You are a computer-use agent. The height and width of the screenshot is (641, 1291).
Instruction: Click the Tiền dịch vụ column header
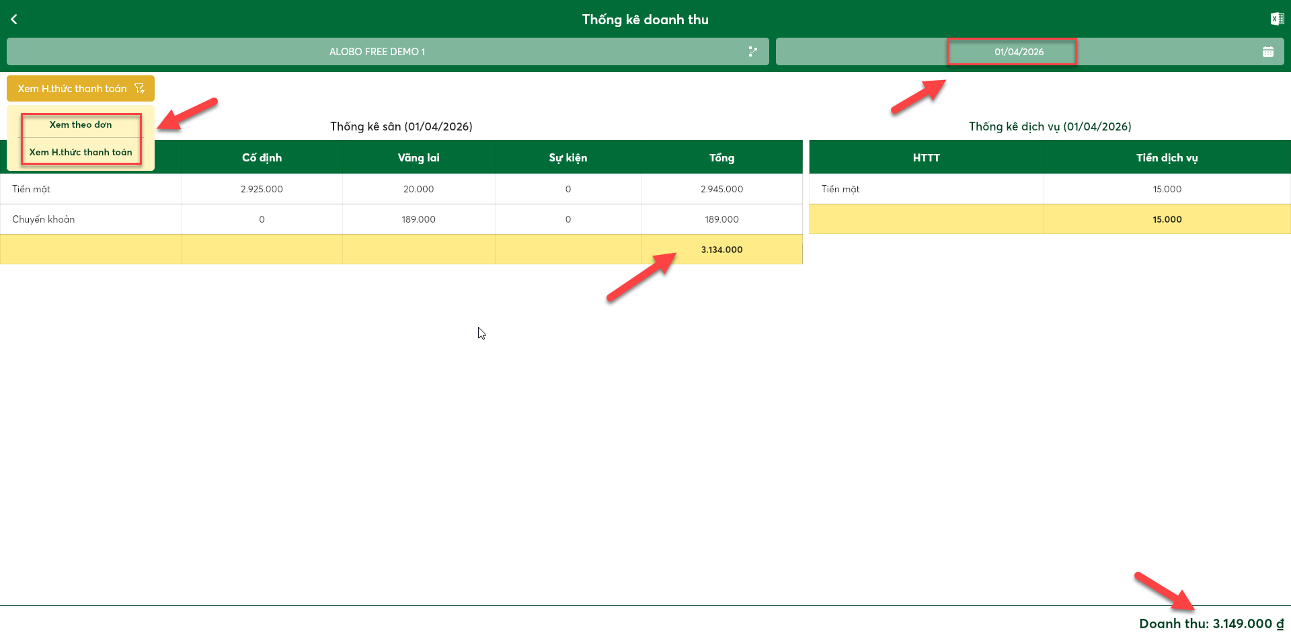tap(1167, 157)
